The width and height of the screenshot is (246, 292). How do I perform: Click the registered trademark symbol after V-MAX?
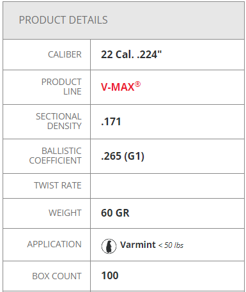point(138,84)
